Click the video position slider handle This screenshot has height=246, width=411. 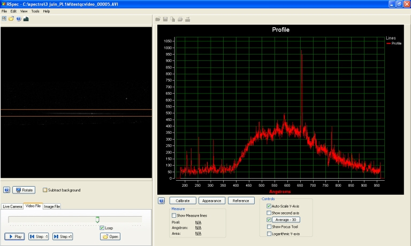click(97, 219)
